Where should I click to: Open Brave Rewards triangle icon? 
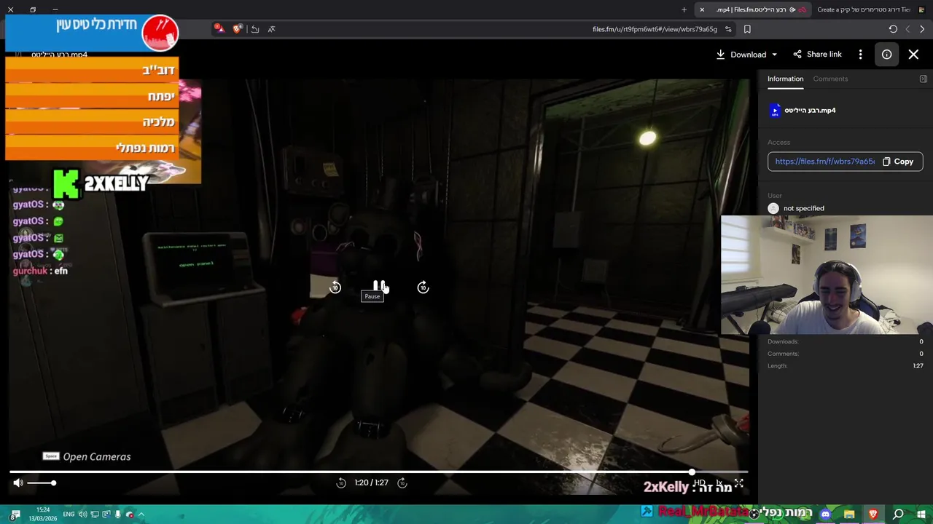coord(219,29)
